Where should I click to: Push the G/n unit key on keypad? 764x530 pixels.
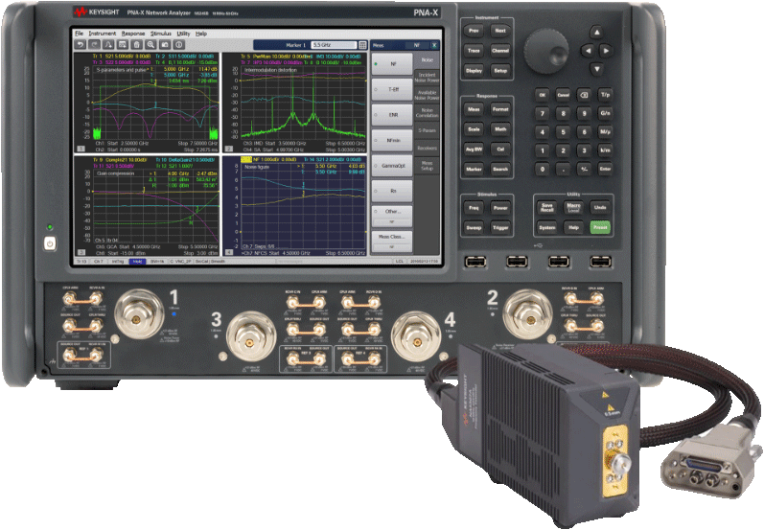click(x=605, y=113)
